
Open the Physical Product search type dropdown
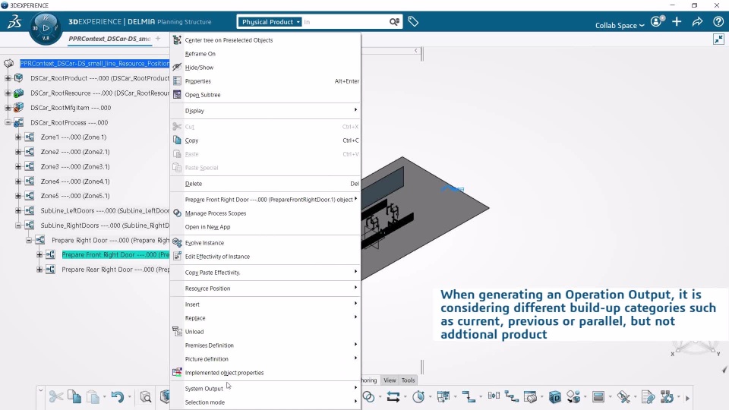pyautogui.click(x=270, y=22)
